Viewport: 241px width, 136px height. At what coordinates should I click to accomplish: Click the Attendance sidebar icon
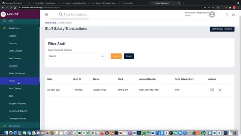4,126
